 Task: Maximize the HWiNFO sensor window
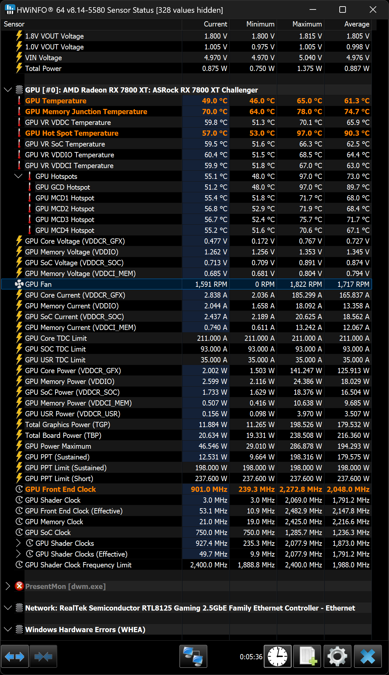point(343,9)
